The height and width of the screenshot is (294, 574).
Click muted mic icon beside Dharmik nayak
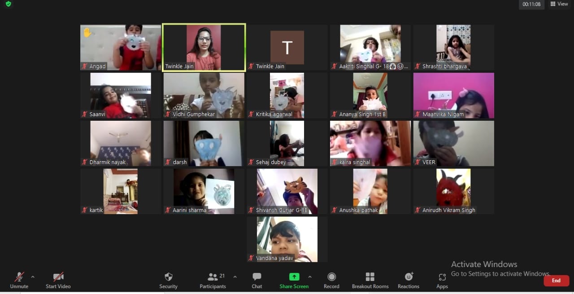85,162
